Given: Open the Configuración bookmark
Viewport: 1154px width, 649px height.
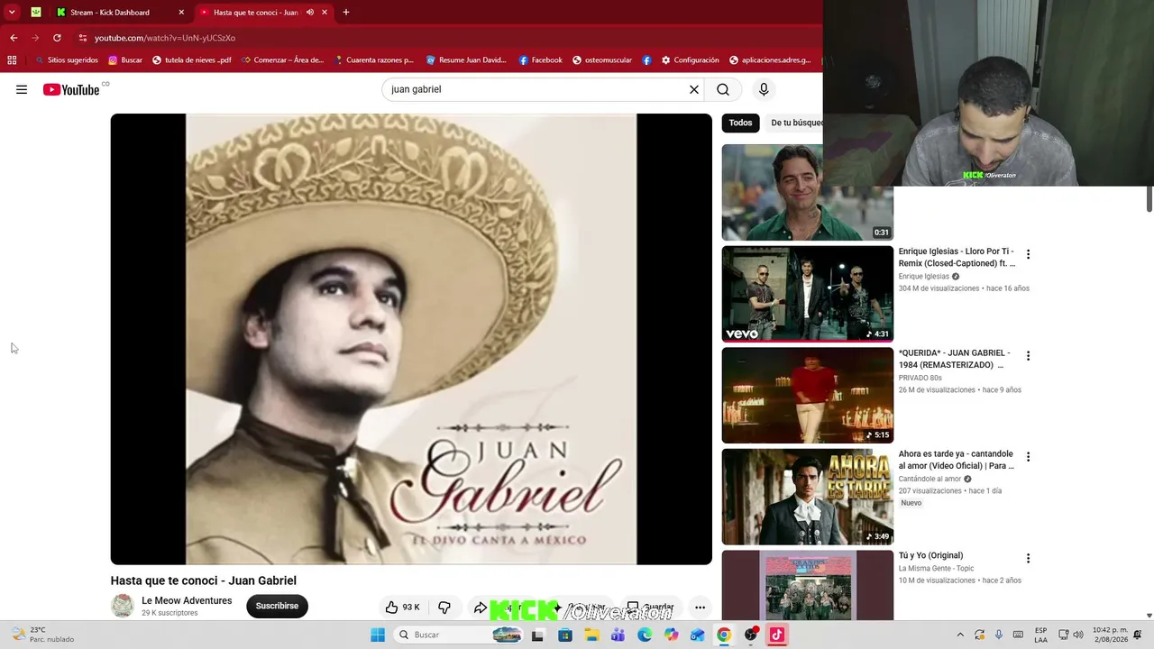Looking at the screenshot, I should coord(691,60).
